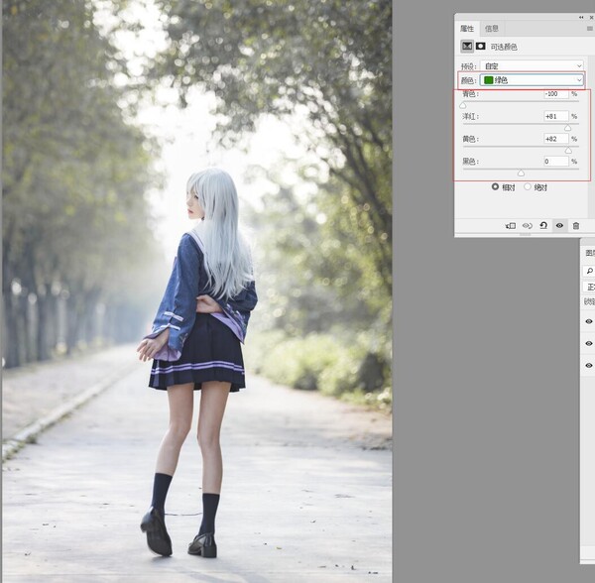The height and width of the screenshot is (583, 595).
Task: Click the layer search magnifier icon
Action: pos(590,271)
